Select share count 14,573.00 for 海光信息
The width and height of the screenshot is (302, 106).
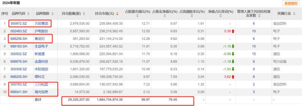pos(82,92)
